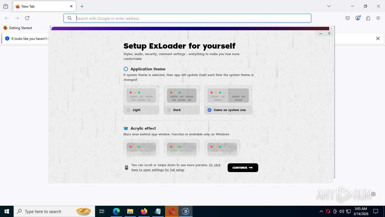Open File Explorer from taskbar

(130, 211)
